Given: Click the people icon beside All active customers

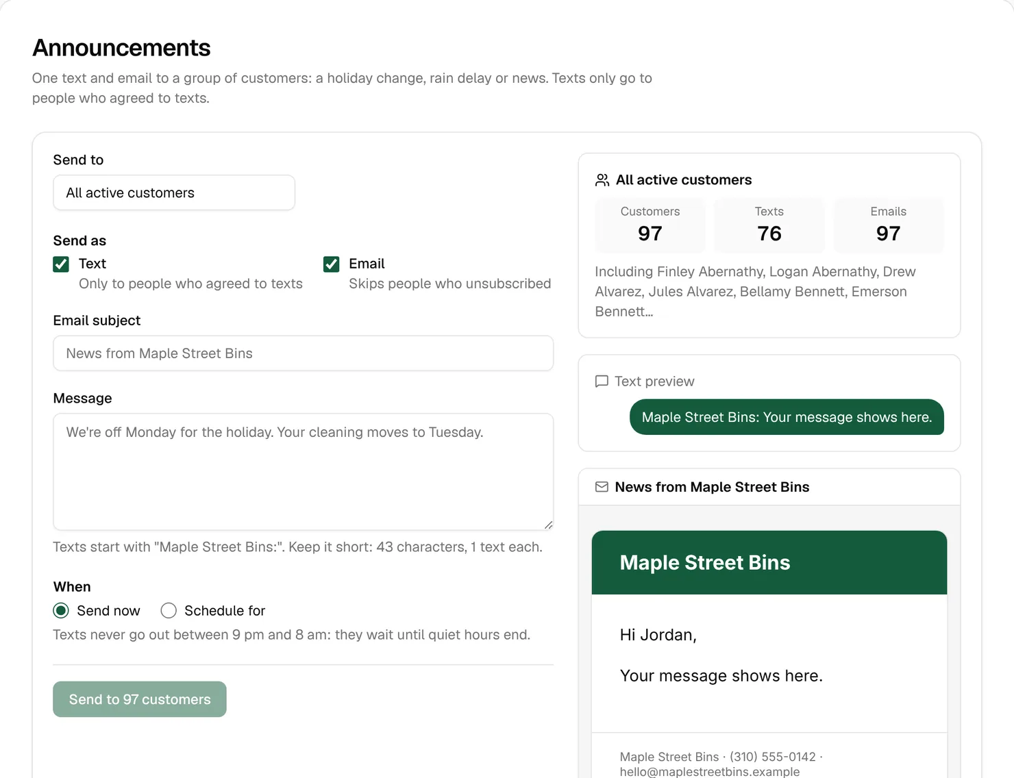Looking at the screenshot, I should [x=602, y=180].
